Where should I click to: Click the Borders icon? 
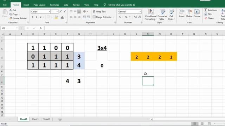[x=48, y=17]
